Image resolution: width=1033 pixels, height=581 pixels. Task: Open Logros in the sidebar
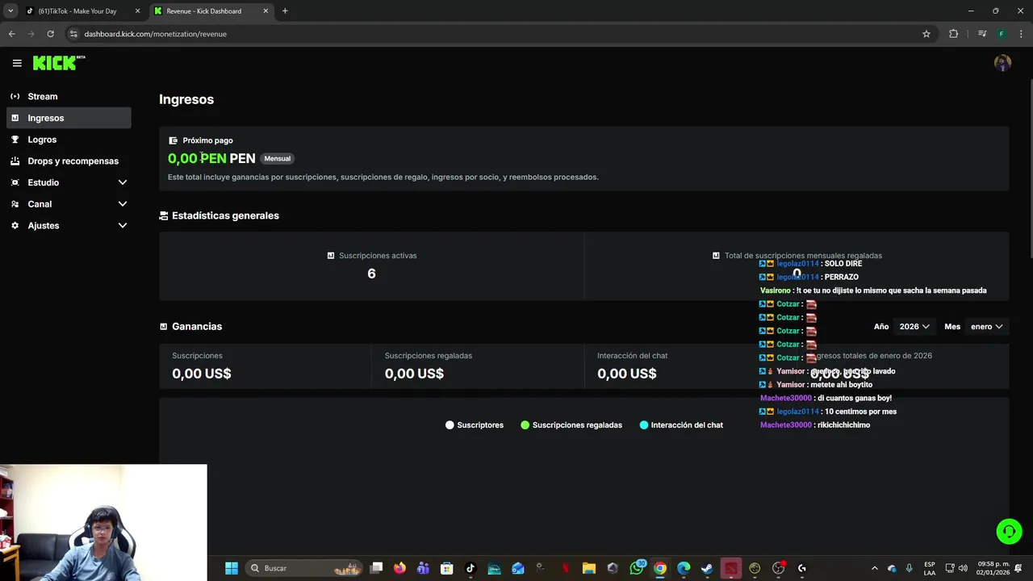click(69, 140)
